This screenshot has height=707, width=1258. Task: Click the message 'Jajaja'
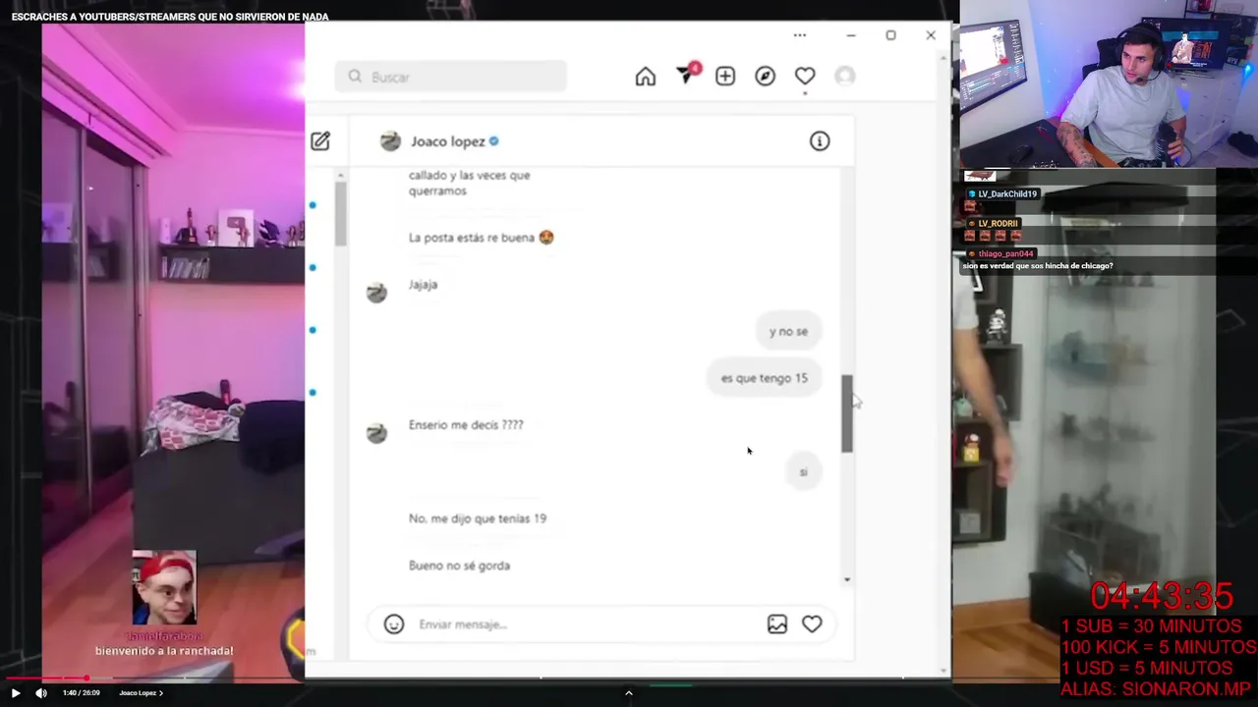pos(423,285)
